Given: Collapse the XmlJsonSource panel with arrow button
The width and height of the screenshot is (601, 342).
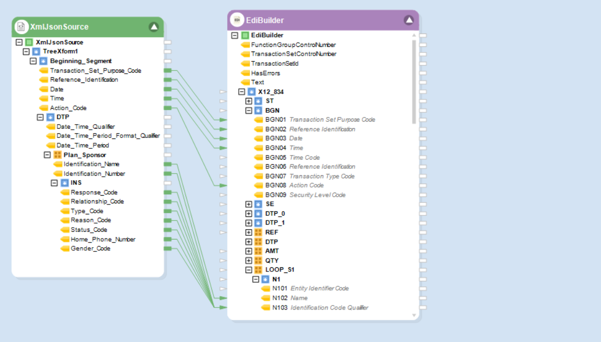Looking at the screenshot, I should tap(154, 27).
